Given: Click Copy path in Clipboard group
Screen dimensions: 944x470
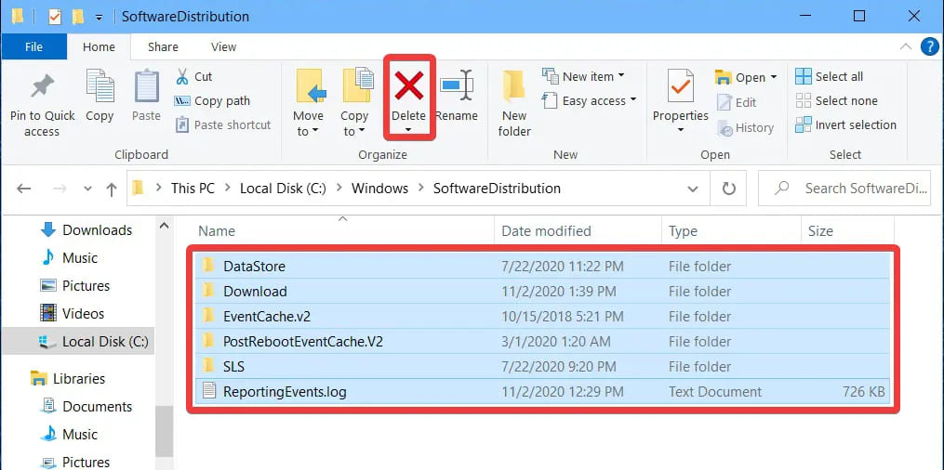Looking at the screenshot, I should 212,101.
